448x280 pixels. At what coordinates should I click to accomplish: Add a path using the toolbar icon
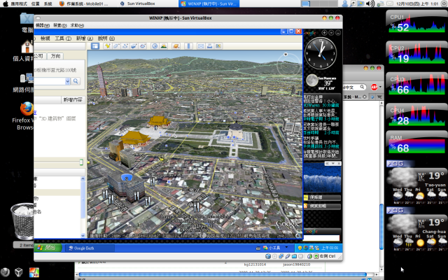125,46
